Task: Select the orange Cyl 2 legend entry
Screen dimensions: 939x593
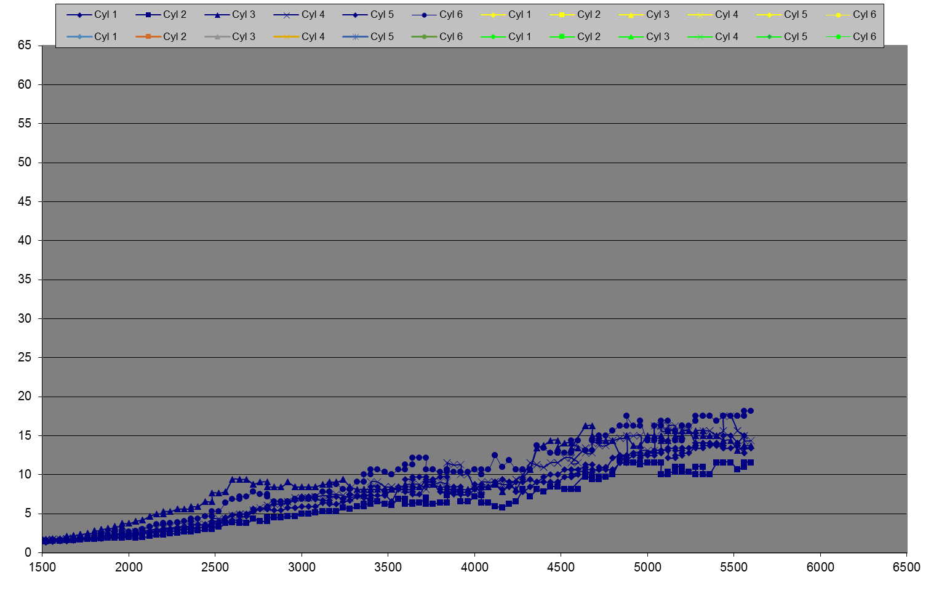Action: click(x=161, y=37)
